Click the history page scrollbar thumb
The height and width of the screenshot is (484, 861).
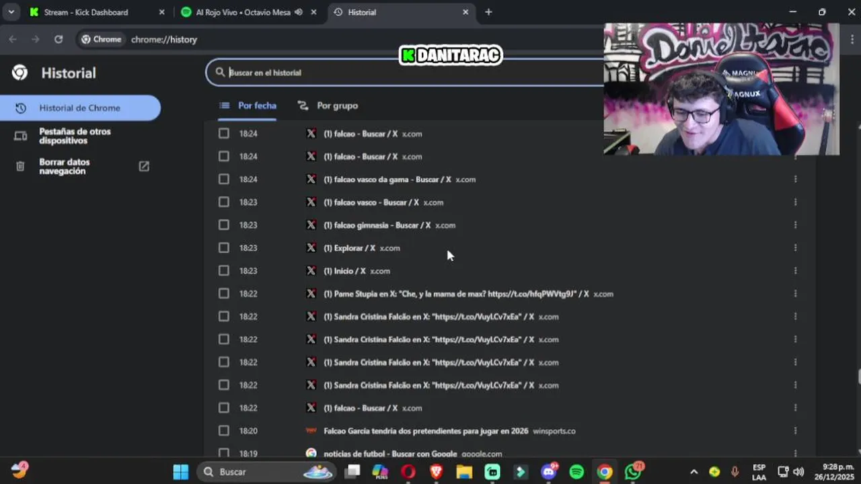tap(858, 376)
